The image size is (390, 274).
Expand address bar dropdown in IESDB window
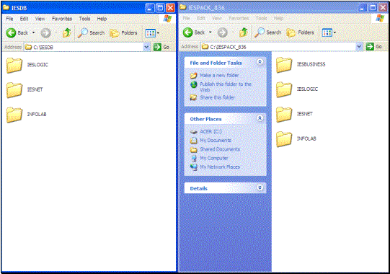tap(147, 47)
